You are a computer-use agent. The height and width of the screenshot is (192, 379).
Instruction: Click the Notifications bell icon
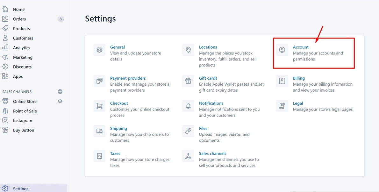188,106
